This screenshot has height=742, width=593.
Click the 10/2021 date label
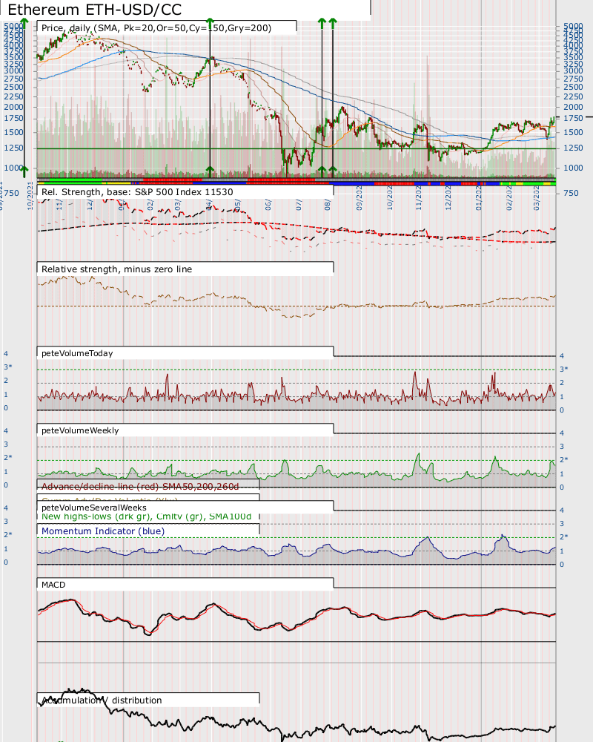pyautogui.click(x=32, y=196)
